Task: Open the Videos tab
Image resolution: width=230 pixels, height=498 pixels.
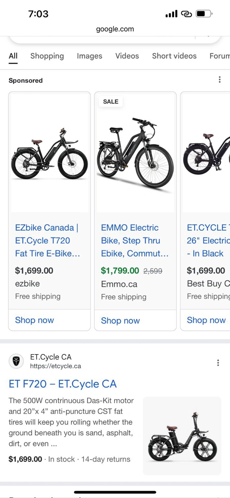Action: [x=127, y=56]
